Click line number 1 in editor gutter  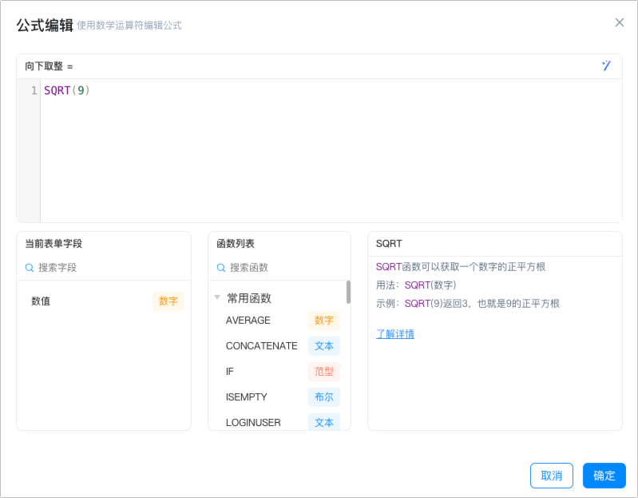(34, 90)
